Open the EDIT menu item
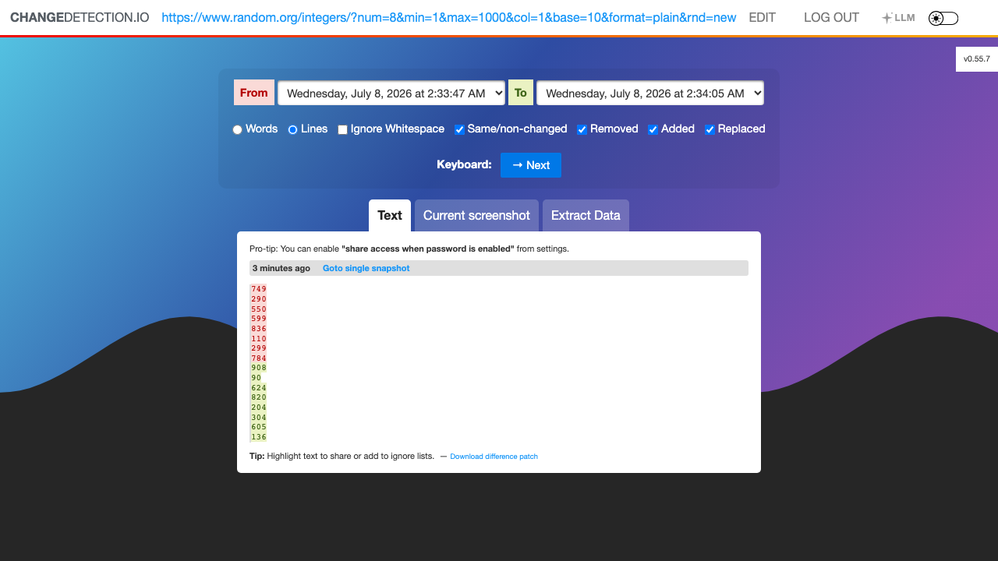This screenshot has width=998, height=561. (762, 17)
